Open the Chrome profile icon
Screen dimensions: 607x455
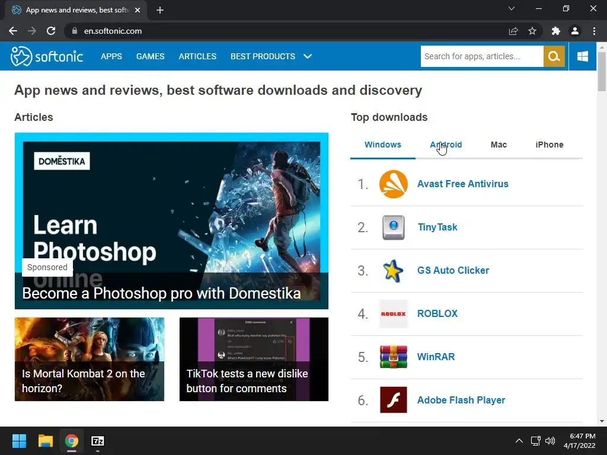coord(575,31)
